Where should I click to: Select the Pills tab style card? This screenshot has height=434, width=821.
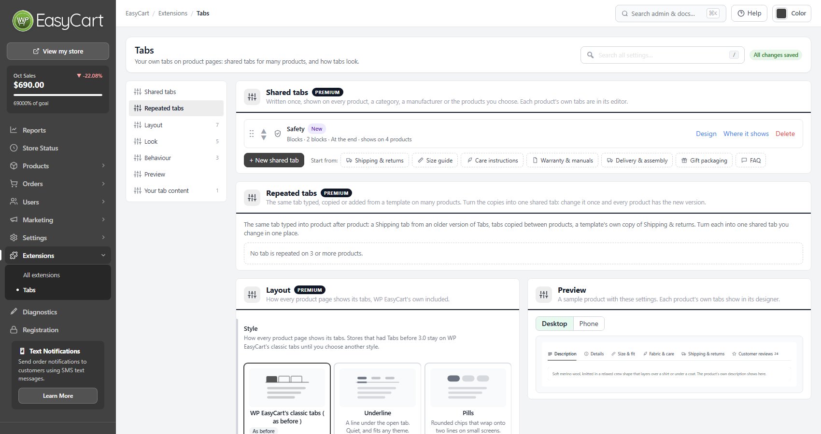[468, 398]
